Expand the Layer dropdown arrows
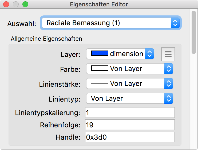This screenshot has width=198, height=150. (149, 54)
